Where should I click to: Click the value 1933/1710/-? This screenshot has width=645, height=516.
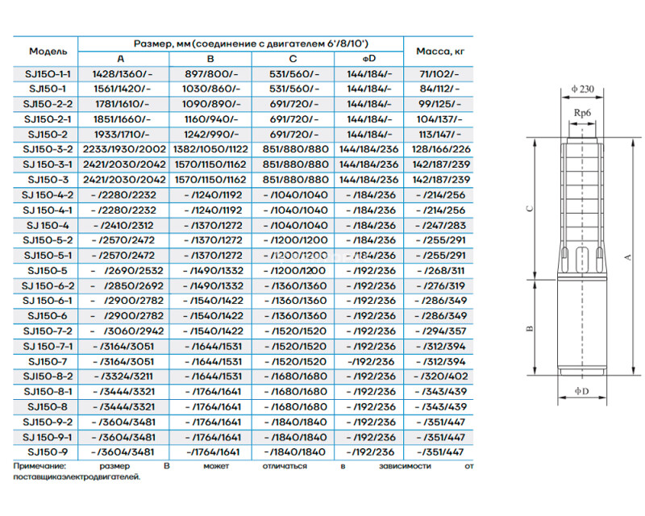[x=122, y=135]
